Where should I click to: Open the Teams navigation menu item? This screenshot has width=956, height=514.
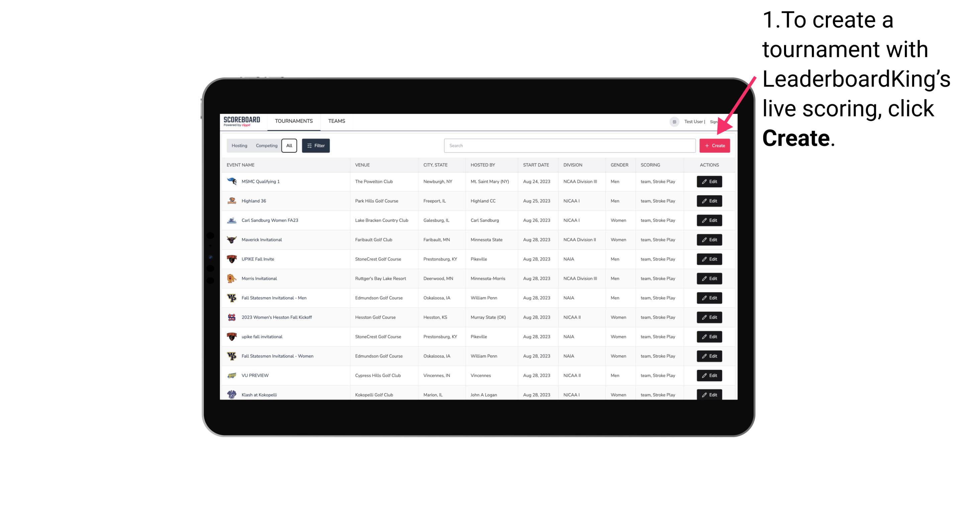click(x=335, y=121)
